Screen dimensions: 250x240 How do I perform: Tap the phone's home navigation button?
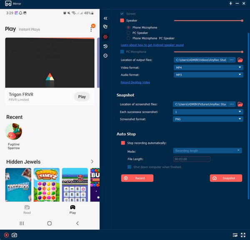[x=50, y=223]
